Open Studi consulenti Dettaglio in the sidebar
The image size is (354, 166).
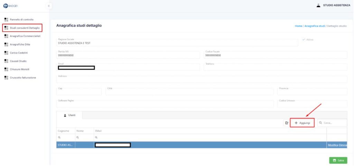(x=25, y=28)
